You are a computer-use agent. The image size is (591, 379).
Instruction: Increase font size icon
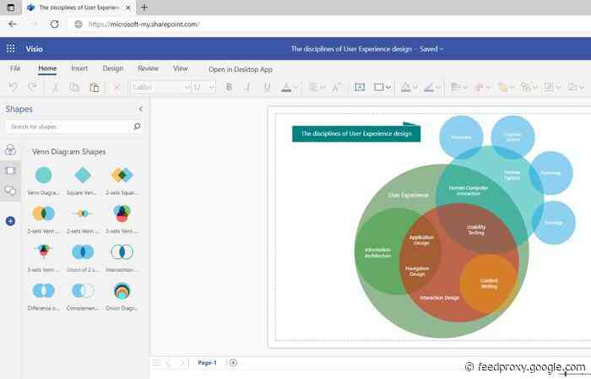tap(335, 88)
